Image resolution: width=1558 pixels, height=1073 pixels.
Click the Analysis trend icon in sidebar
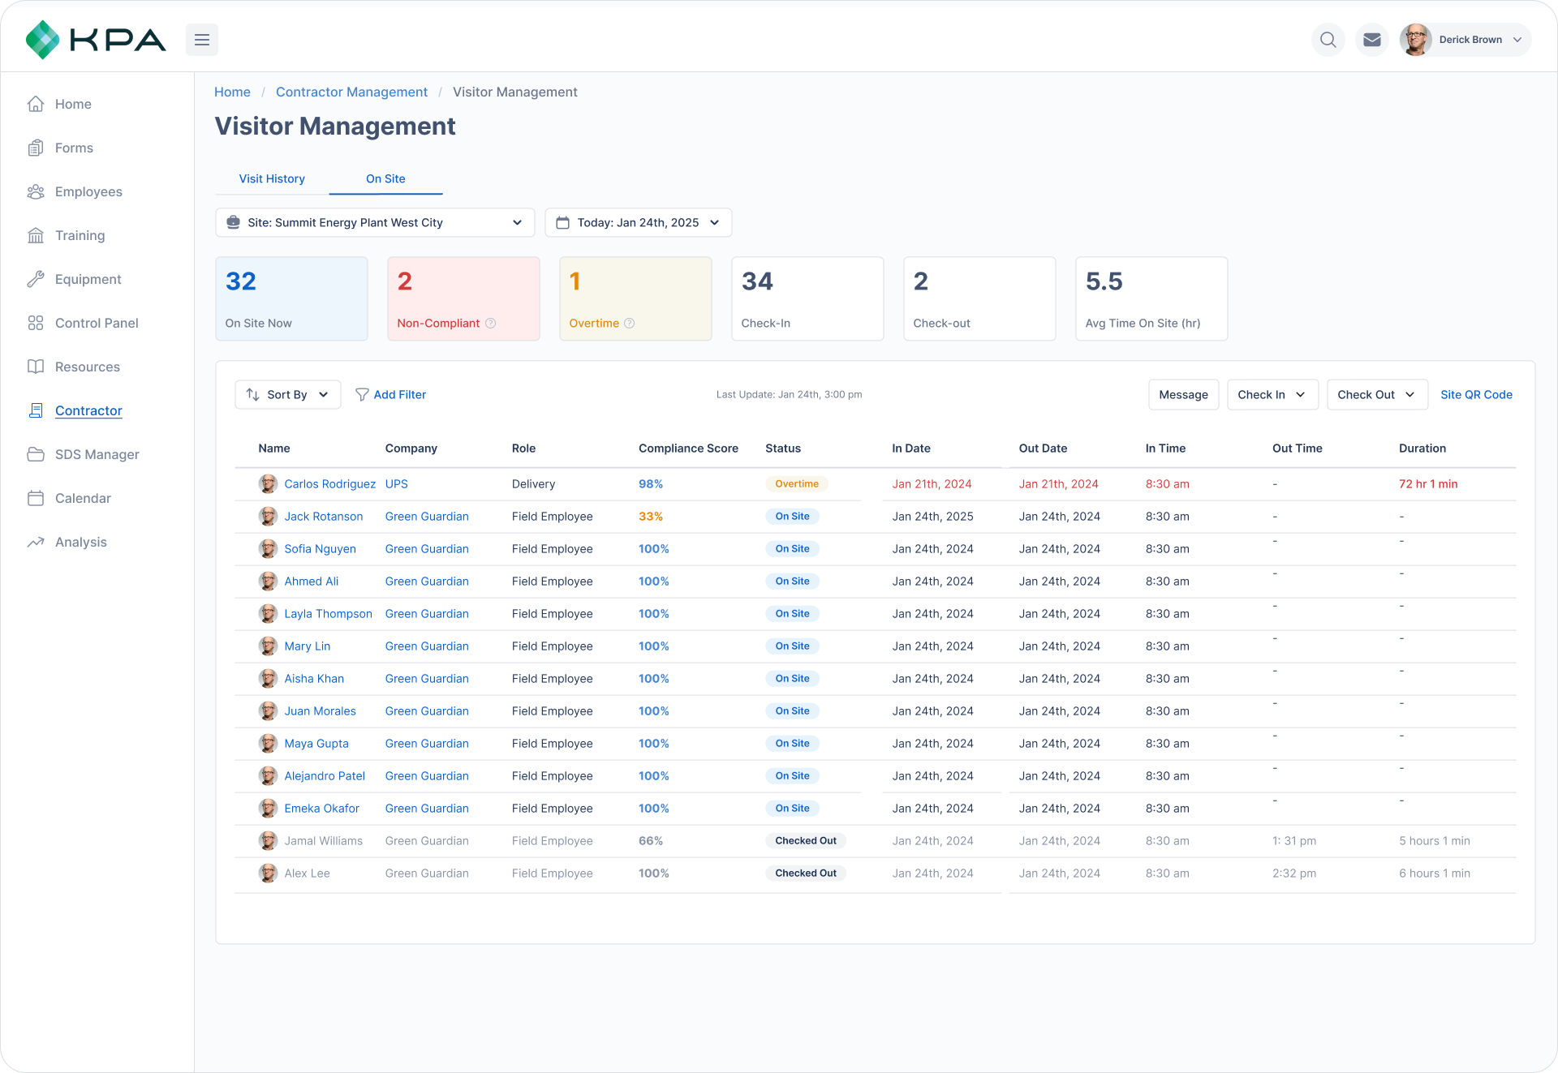pyautogui.click(x=36, y=542)
